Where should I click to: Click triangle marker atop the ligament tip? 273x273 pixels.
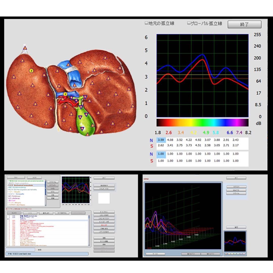[25, 48]
